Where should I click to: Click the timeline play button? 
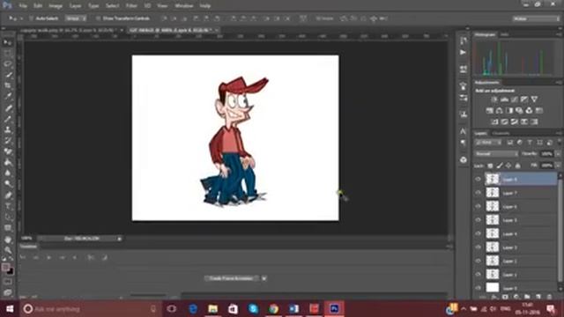(x=49, y=257)
